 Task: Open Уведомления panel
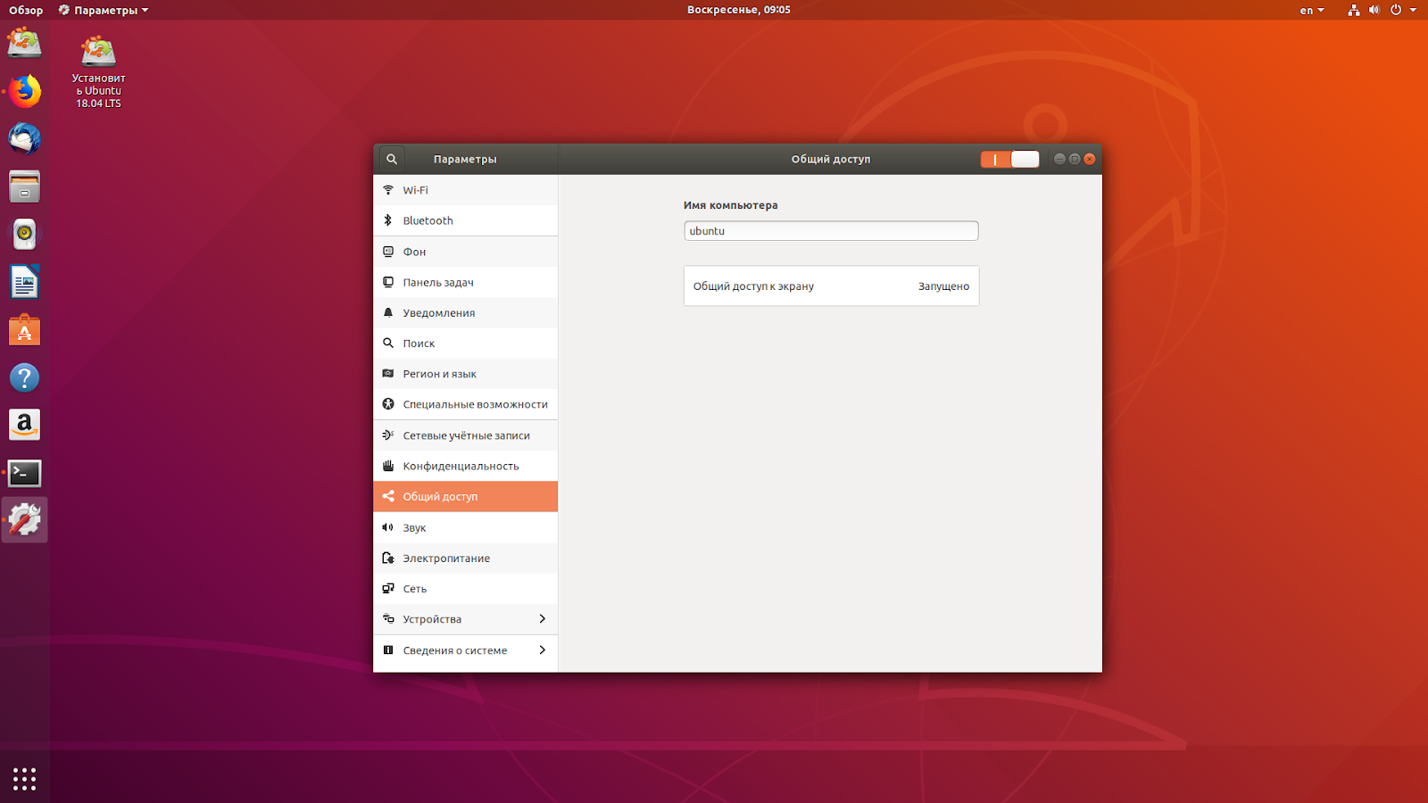465,312
